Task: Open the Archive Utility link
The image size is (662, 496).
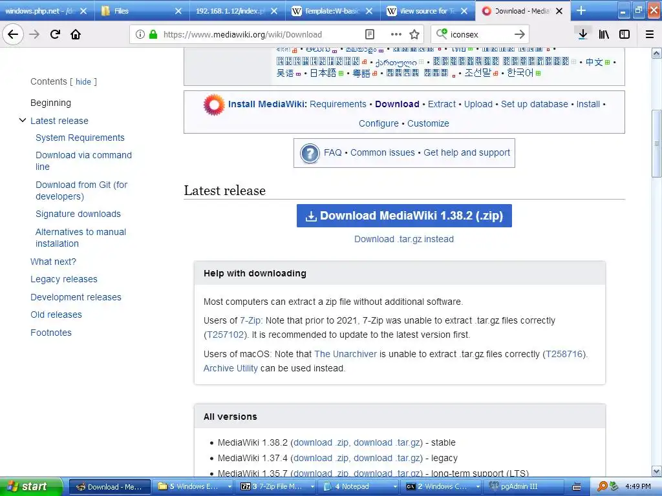Action: 231,369
